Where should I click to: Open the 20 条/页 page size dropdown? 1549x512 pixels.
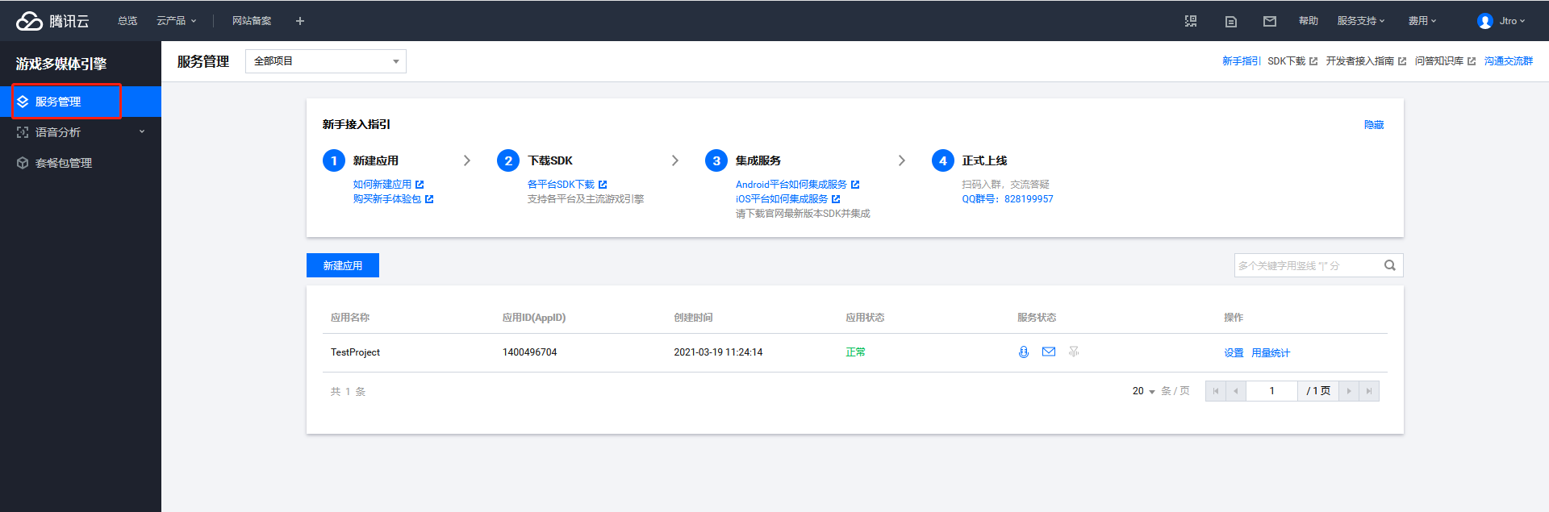click(x=1143, y=391)
